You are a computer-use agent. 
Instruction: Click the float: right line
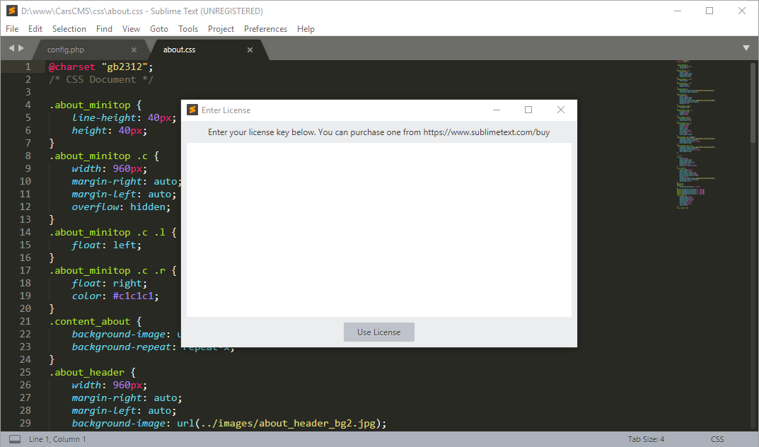(x=110, y=284)
